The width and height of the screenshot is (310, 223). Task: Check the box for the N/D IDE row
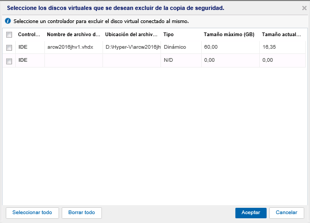[x=9, y=61]
